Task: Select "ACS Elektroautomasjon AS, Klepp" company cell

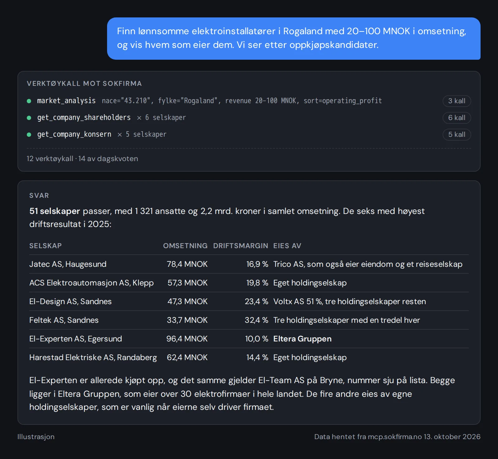Action: click(92, 283)
